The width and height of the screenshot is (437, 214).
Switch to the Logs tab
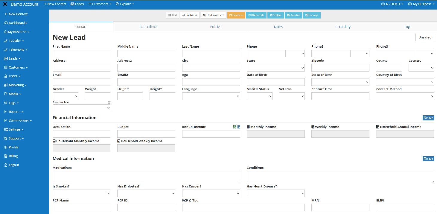(x=408, y=27)
